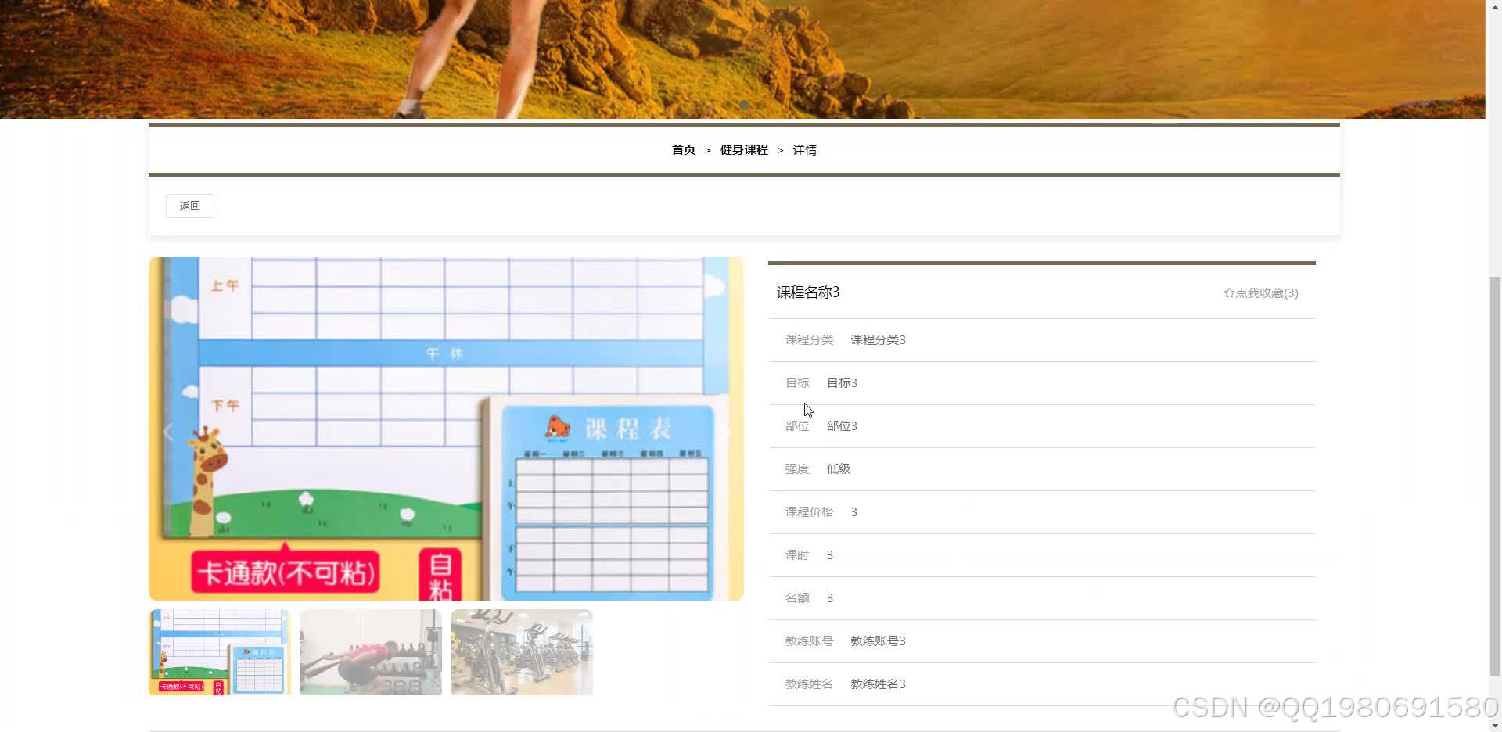The width and height of the screenshot is (1502, 732).
Task: Click the scrollbar up arrow
Action: pyautogui.click(x=1495, y=6)
